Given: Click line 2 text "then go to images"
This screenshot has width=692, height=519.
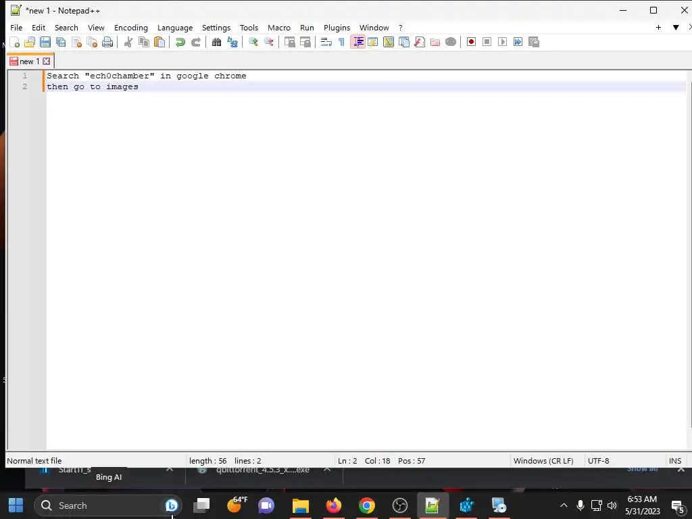Looking at the screenshot, I should point(93,87).
